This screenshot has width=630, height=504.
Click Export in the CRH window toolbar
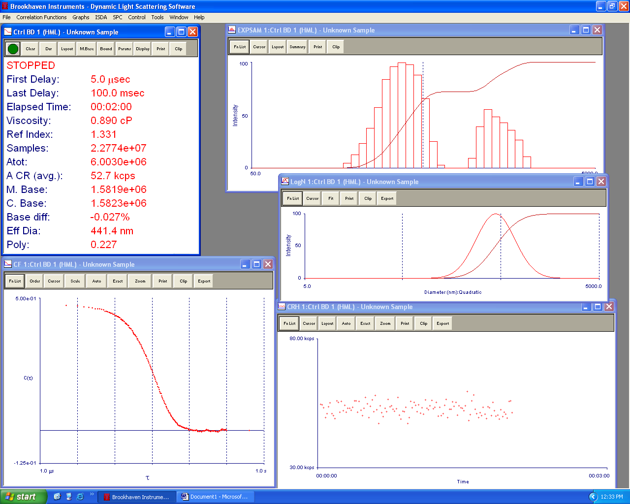pyautogui.click(x=442, y=323)
